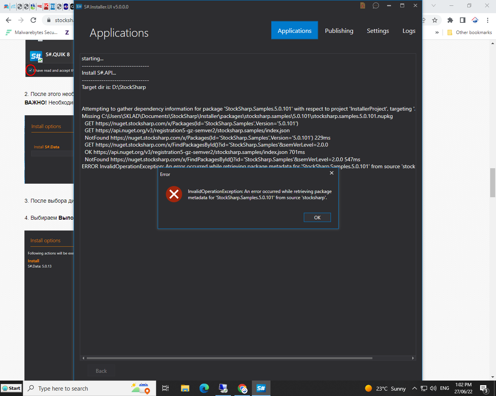Show hidden system tray icons

click(414, 388)
